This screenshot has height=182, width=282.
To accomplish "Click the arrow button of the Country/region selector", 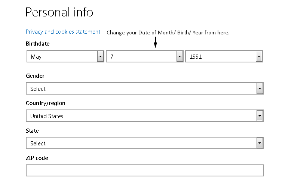I will click(x=260, y=116).
